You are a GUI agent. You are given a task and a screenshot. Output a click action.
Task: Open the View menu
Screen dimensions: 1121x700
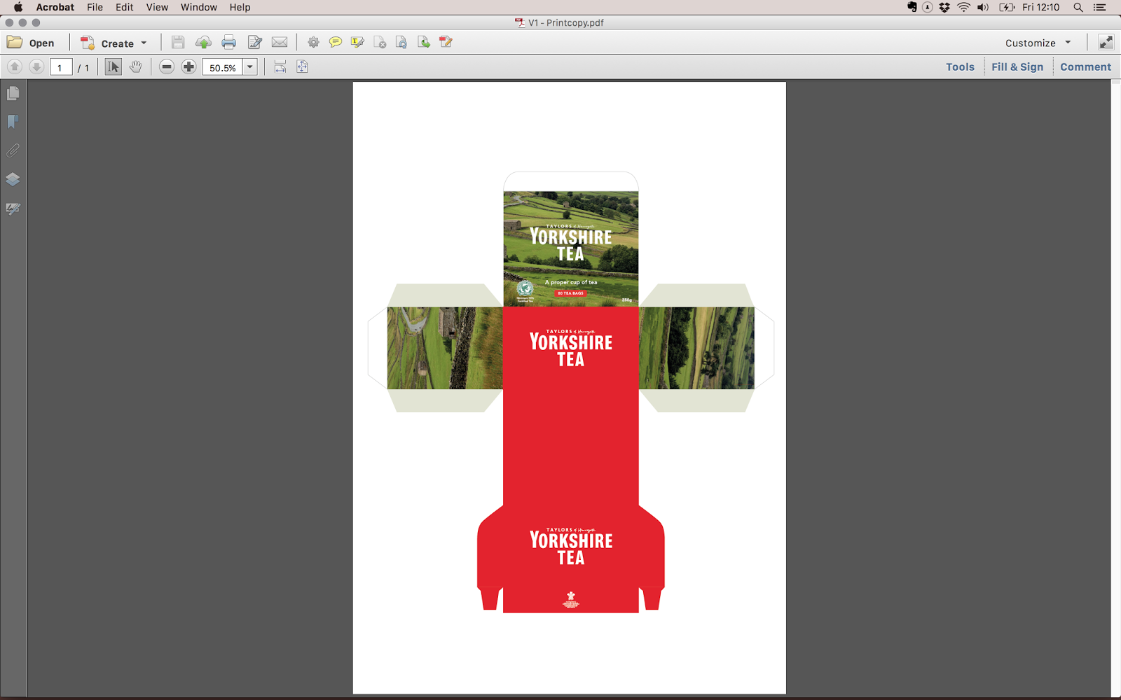157,7
